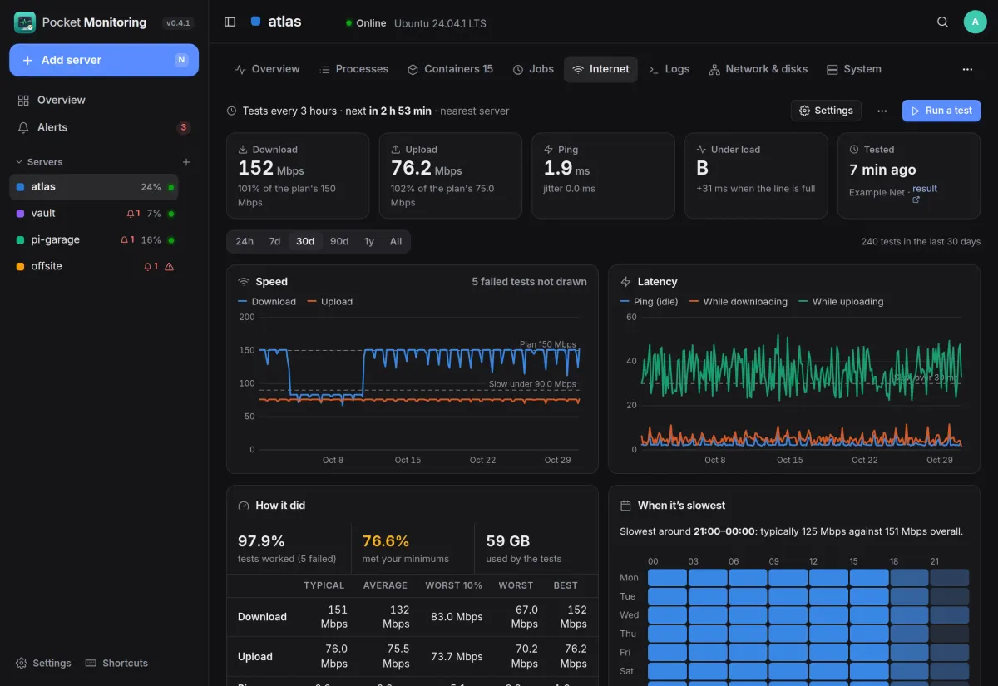The height and width of the screenshot is (686, 998).
Task: Select the 7d time range
Action: 274,242
